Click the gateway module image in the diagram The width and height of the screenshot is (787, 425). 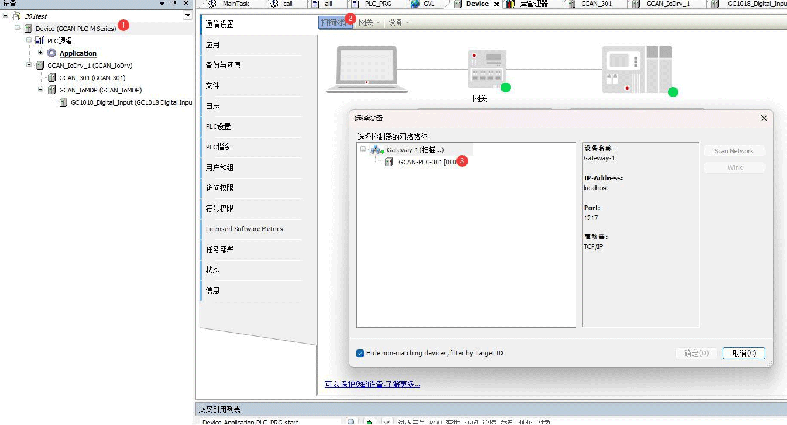click(x=487, y=70)
